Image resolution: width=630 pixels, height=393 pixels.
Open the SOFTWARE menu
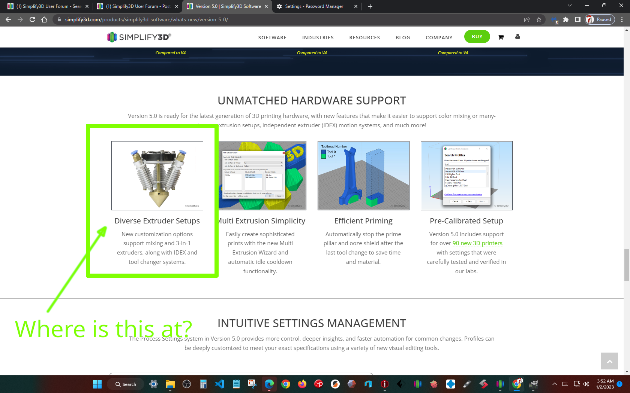coord(273,38)
